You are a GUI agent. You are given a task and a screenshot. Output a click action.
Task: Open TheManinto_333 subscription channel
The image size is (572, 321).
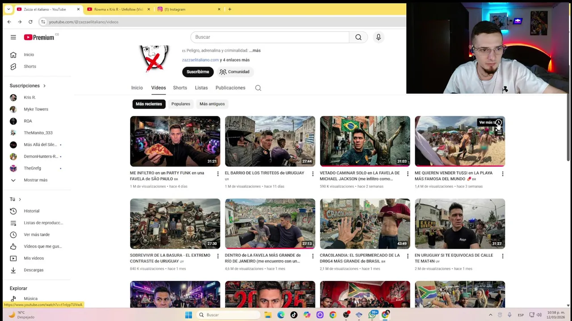[37, 133]
